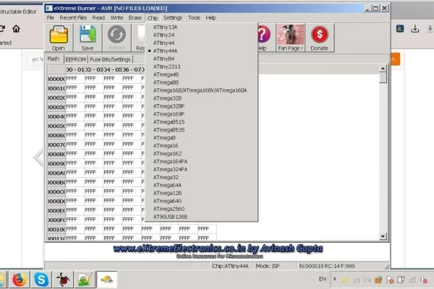Image resolution: width=434 pixels, height=289 pixels.
Task: Choose ATmega169P chip
Action: pyautogui.click(x=201, y=114)
